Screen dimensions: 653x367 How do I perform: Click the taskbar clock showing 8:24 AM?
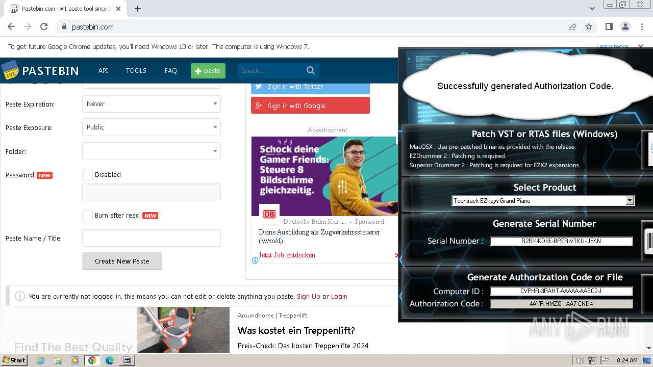[627, 360]
